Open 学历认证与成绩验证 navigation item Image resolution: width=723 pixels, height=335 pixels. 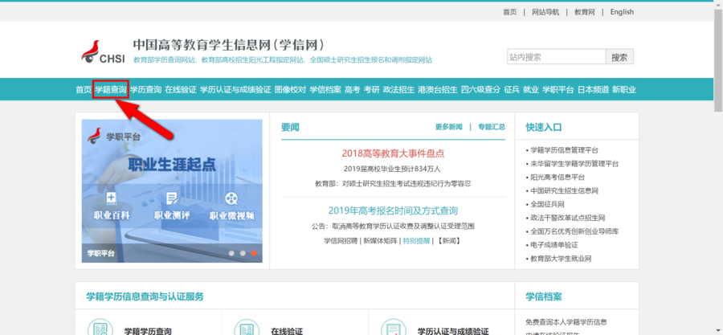coord(235,90)
